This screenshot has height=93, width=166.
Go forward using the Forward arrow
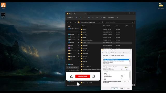70,22
